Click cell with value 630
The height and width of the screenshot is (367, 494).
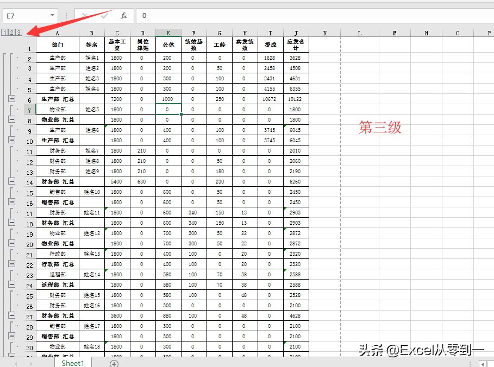point(142,182)
